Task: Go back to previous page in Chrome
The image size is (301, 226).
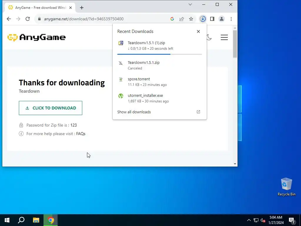Action: [9, 19]
